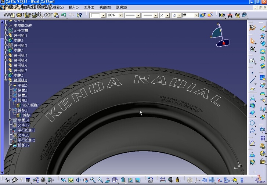Click tree scrollbar down arrow

coord(2,173)
